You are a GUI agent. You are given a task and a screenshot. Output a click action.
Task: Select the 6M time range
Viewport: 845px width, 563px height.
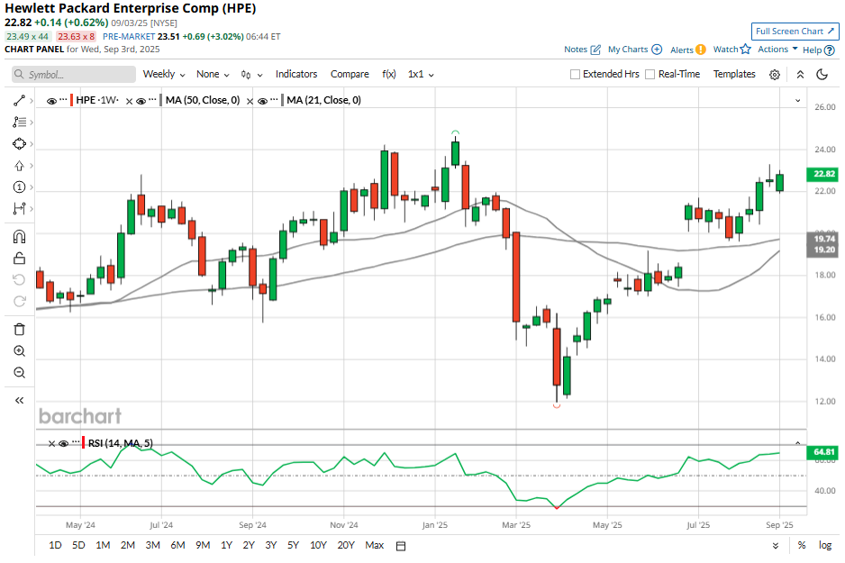177,545
